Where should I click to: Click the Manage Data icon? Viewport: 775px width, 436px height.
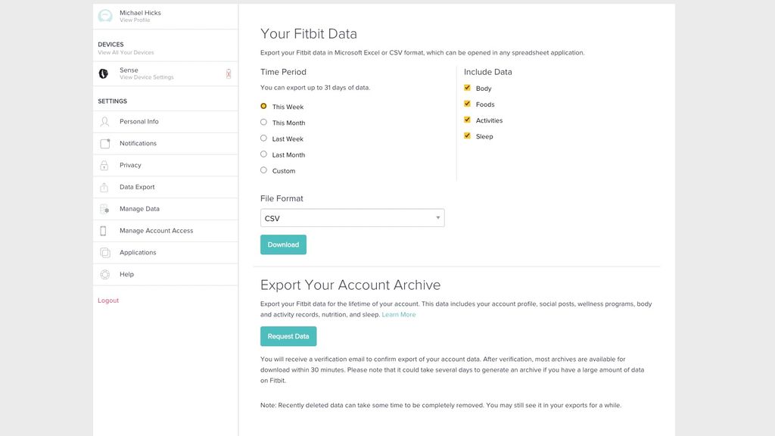(104, 209)
